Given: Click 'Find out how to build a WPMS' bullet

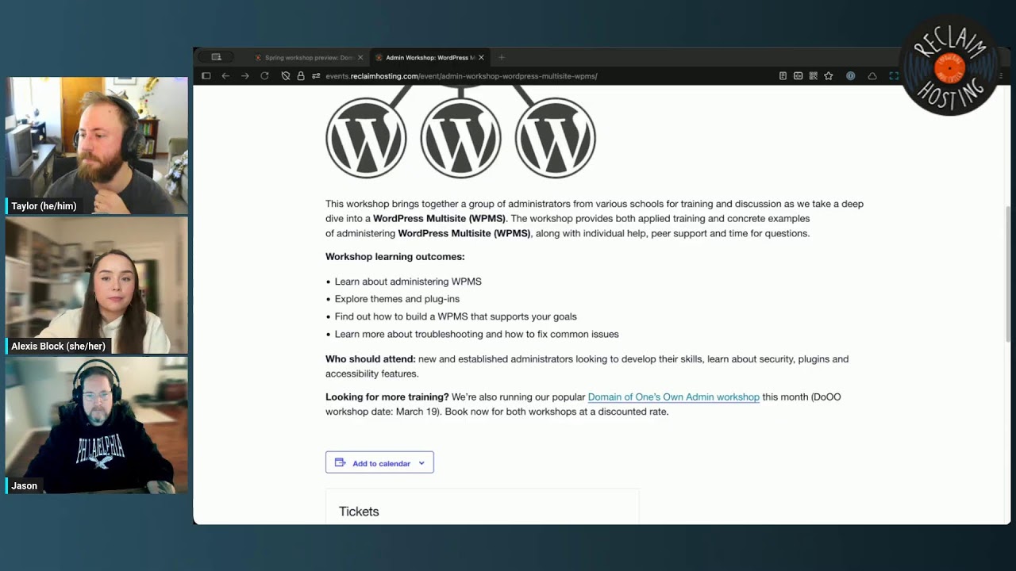Looking at the screenshot, I should (456, 316).
